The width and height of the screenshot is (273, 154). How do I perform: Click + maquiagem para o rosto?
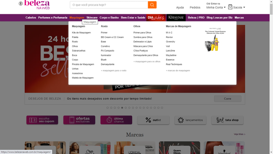114,70
